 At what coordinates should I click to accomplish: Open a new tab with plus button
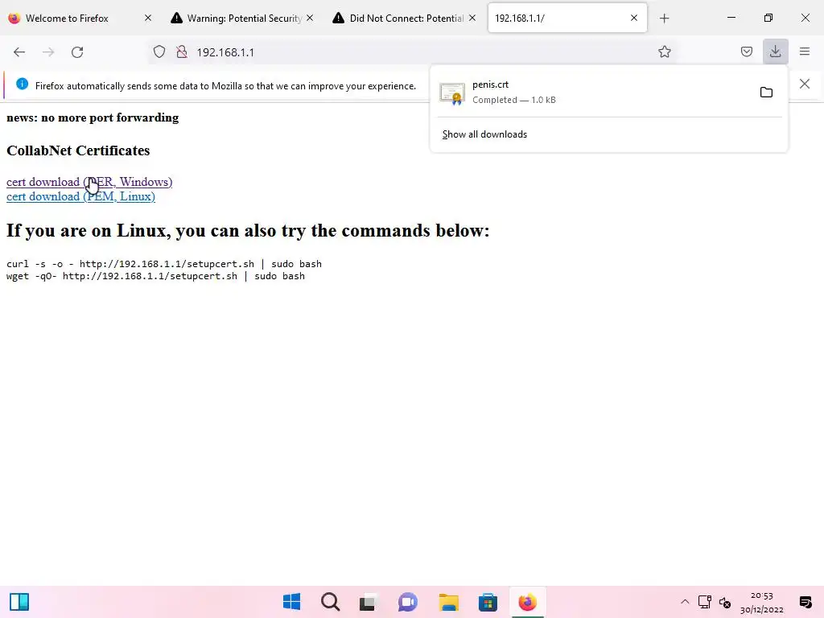point(664,19)
